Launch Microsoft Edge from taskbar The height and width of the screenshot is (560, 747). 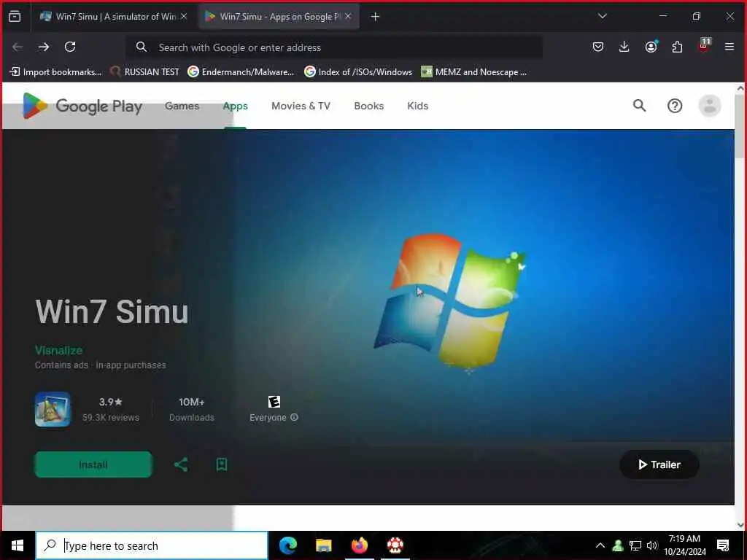point(287,545)
